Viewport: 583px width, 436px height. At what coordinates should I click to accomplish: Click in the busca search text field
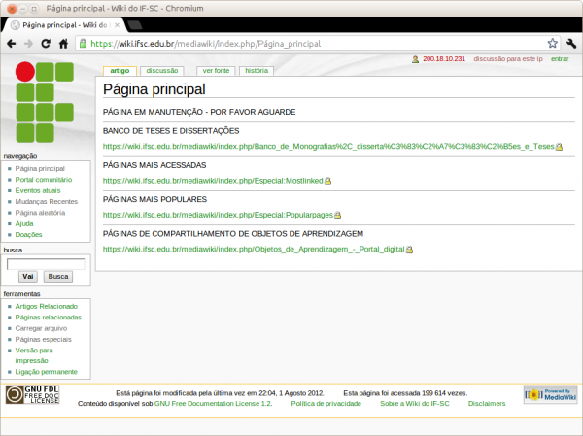pyautogui.click(x=45, y=263)
